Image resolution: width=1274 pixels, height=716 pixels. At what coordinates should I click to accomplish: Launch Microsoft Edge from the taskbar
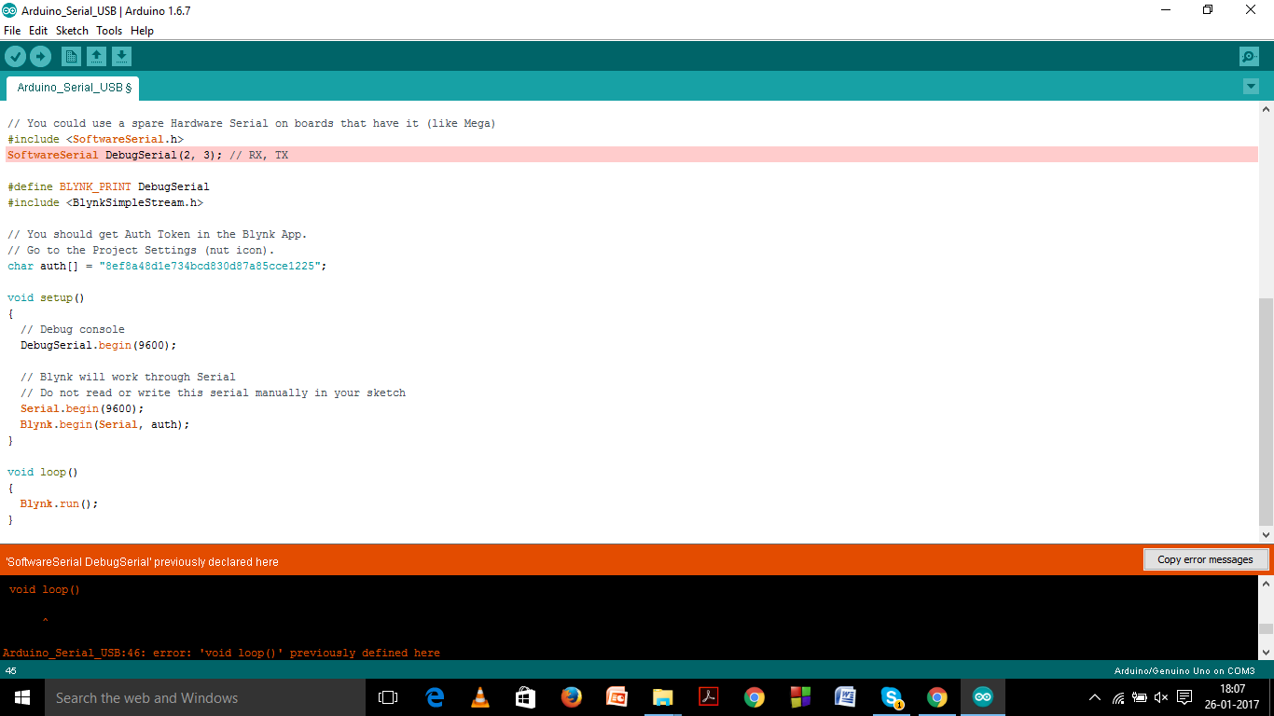coord(435,697)
